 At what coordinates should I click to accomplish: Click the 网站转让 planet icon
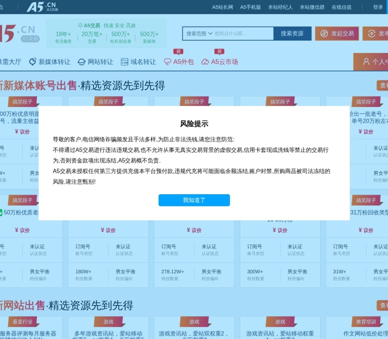(81, 62)
